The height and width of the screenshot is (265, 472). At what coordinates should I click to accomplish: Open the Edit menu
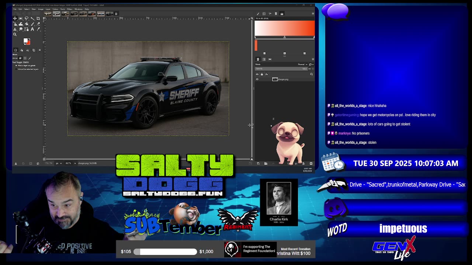[20, 9]
